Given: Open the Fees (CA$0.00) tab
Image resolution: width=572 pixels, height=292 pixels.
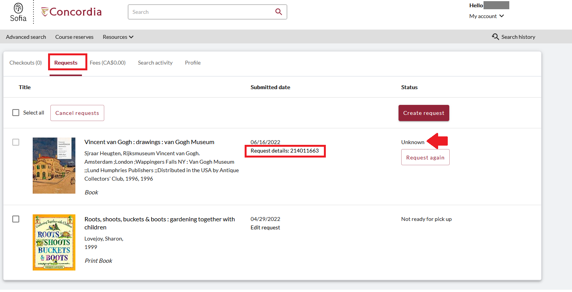Looking at the screenshot, I should click(x=108, y=63).
